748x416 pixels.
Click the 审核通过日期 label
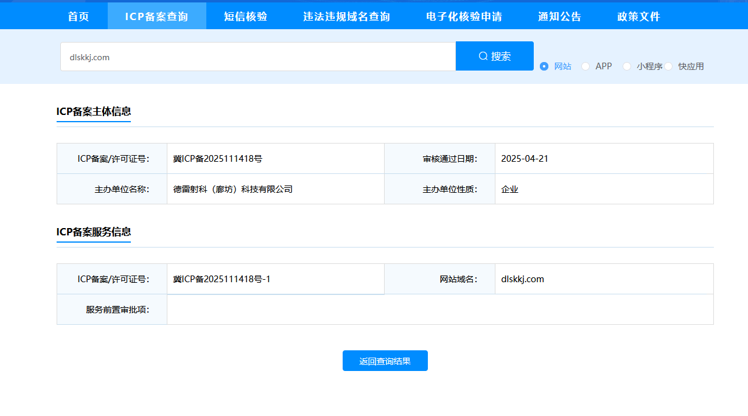(x=450, y=159)
